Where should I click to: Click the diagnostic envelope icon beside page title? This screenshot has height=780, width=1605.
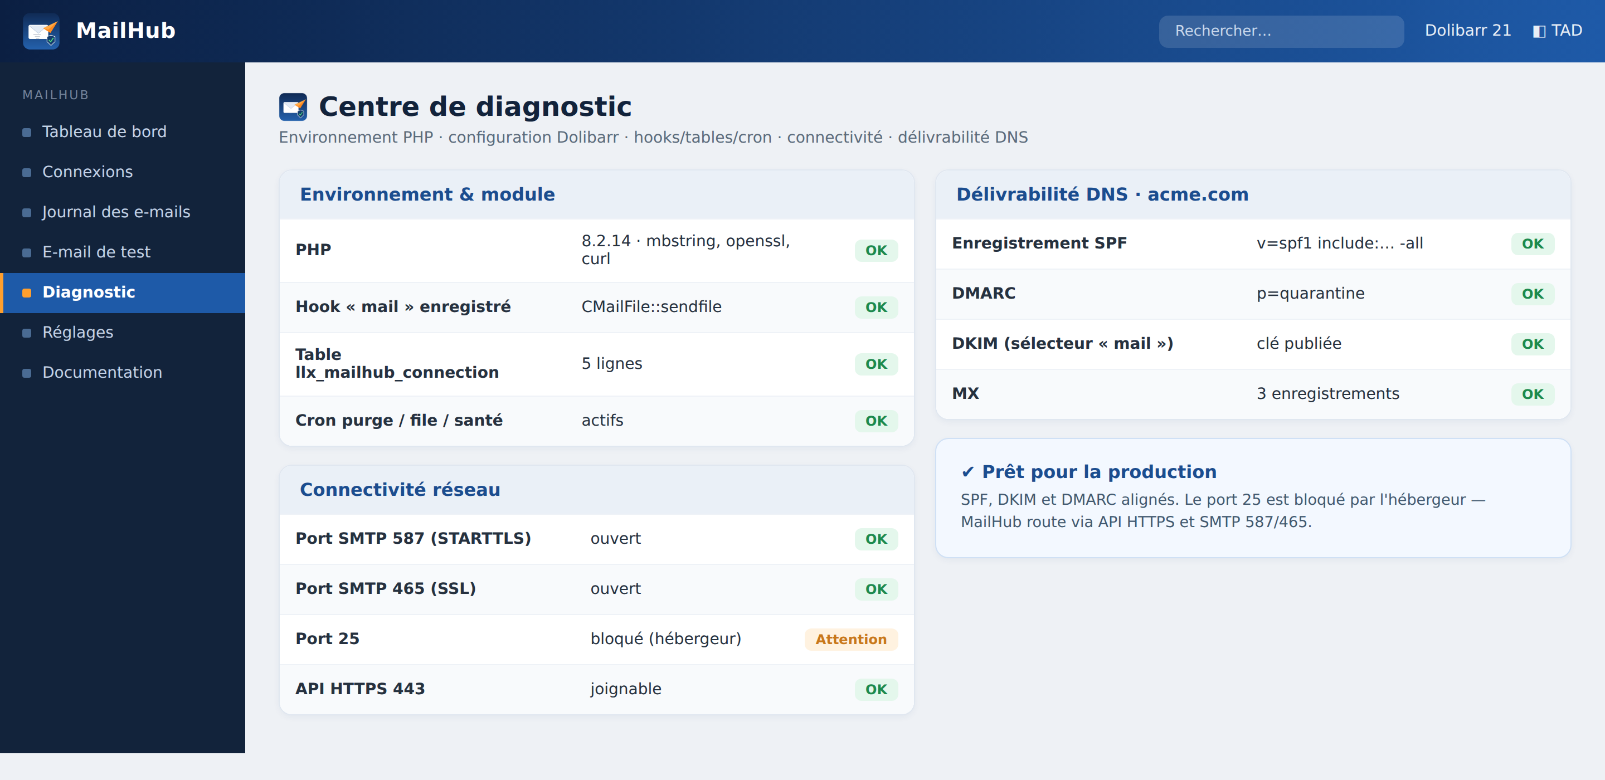pos(293,106)
